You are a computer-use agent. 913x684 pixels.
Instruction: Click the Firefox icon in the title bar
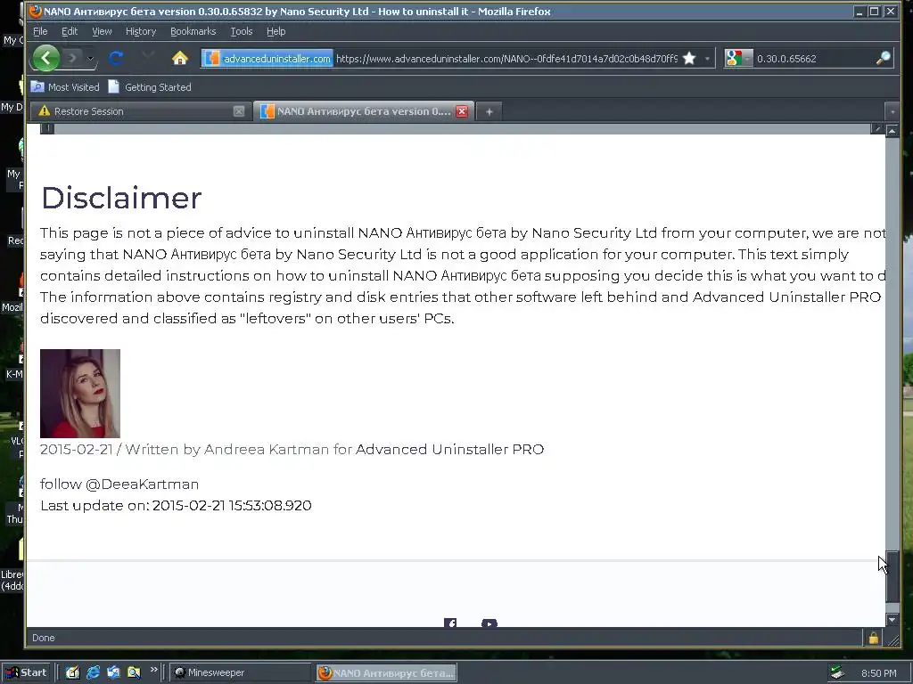[x=36, y=11]
